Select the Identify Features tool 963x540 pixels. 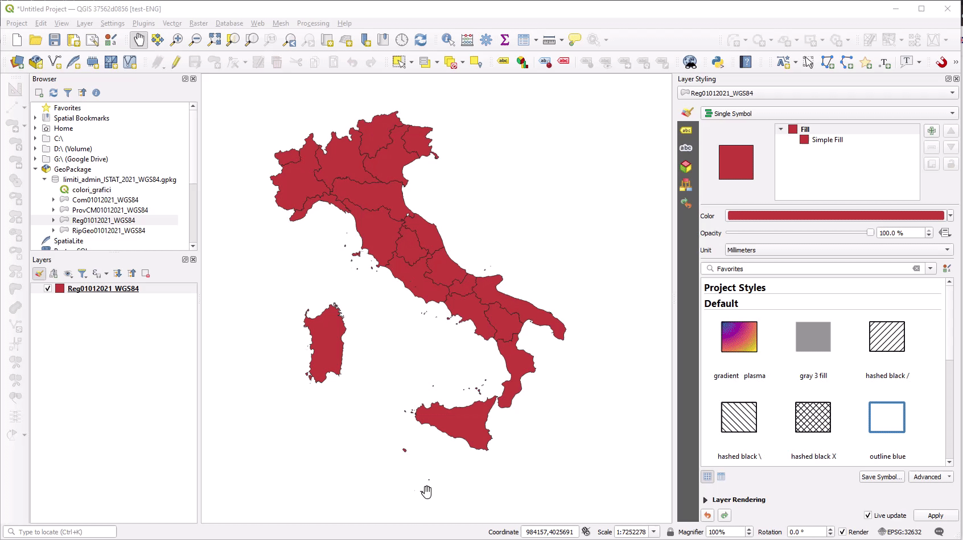pyautogui.click(x=448, y=40)
